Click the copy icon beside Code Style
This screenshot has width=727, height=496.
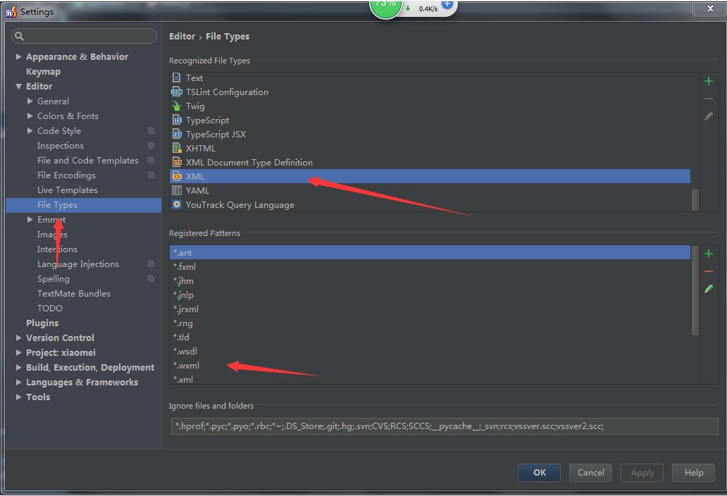coord(151,131)
